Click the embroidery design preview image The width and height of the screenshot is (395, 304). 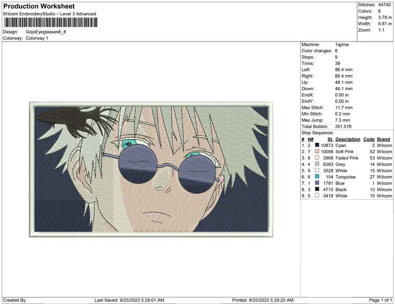[151, 169]
